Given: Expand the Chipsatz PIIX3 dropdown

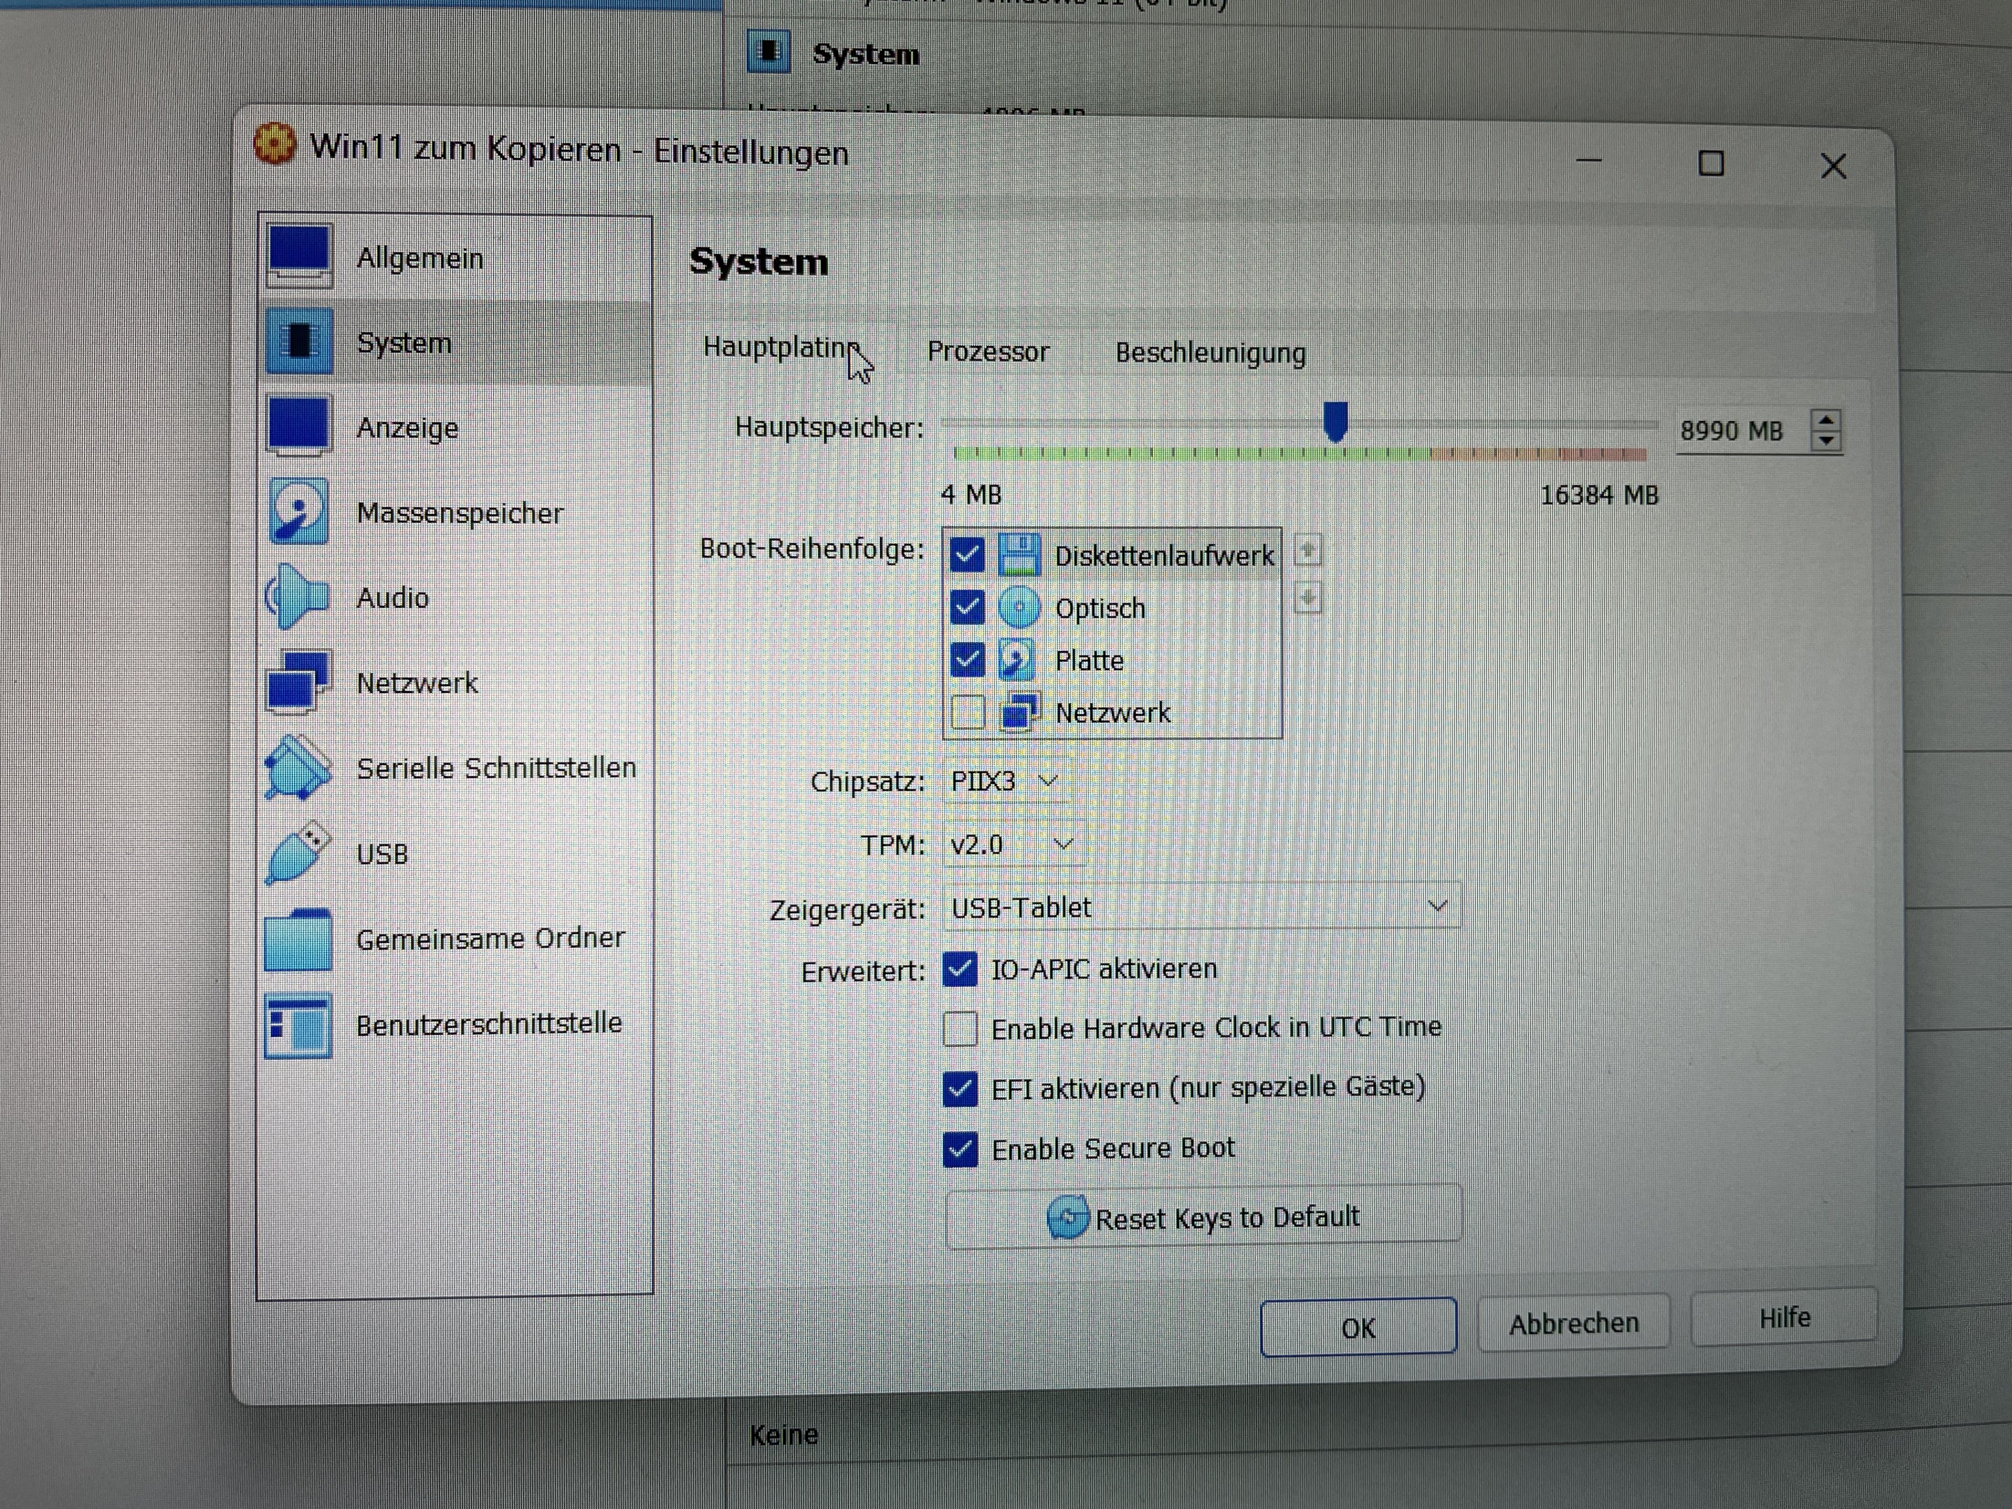Looking at the screenshot, I should pos(1004,781).
